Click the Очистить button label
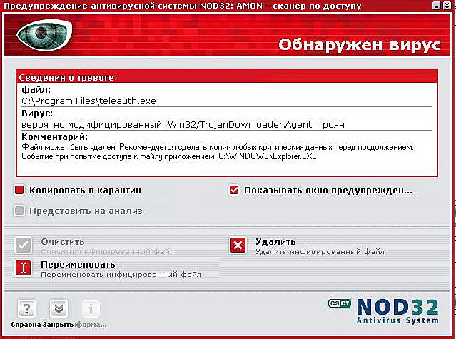Viewport: 456px width, 339px height. click(x=63, y=241)
